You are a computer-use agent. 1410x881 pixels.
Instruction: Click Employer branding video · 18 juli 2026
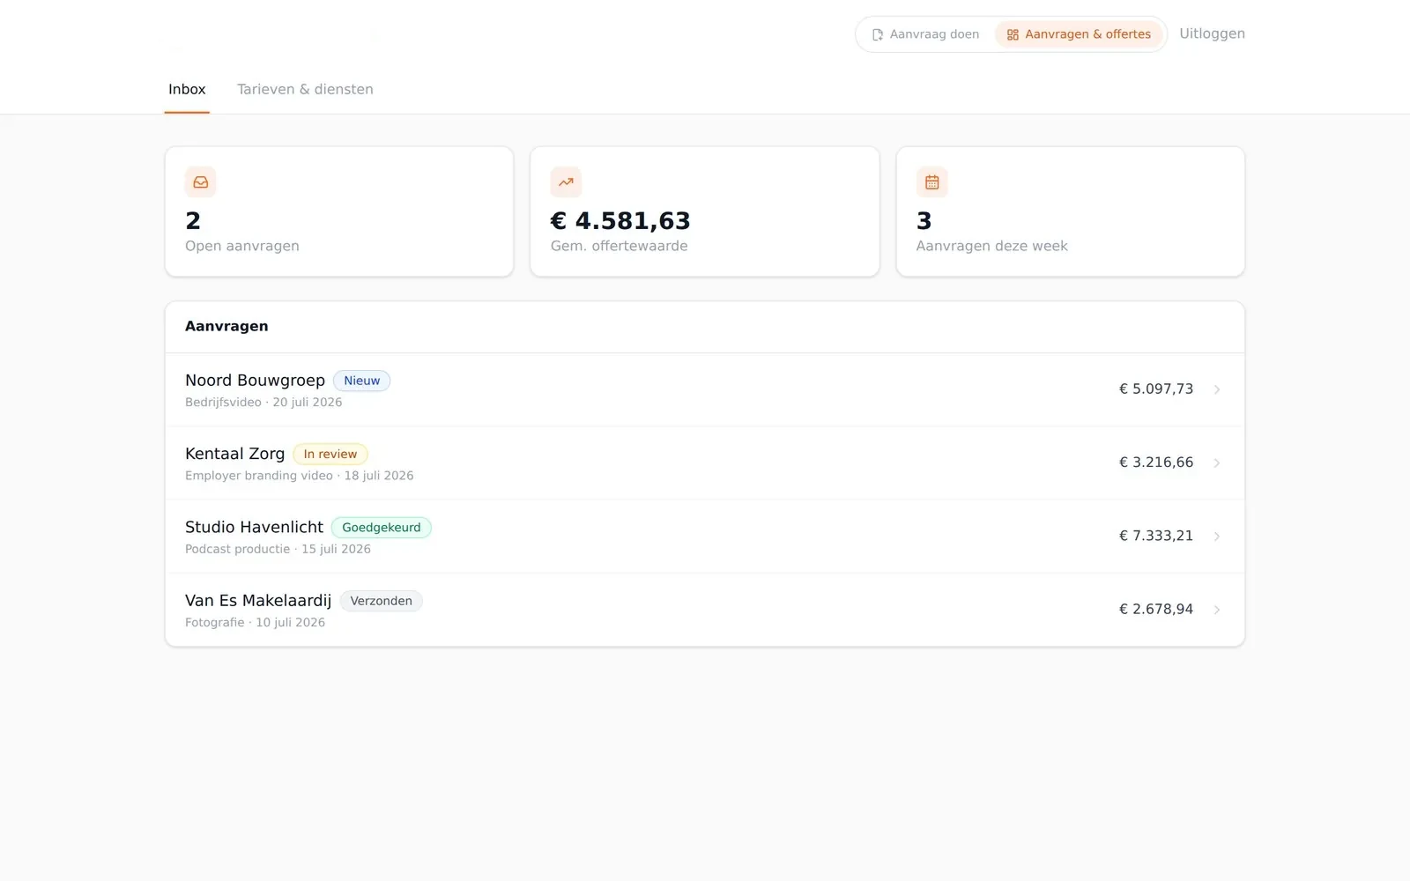click(x=299, y=475)
